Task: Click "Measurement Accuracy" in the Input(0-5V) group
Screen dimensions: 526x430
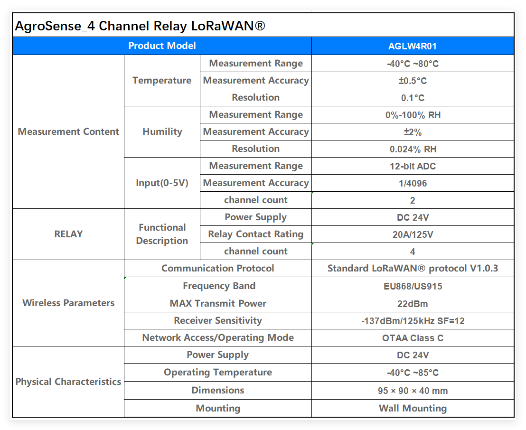Action: click(x=256, y=183)
